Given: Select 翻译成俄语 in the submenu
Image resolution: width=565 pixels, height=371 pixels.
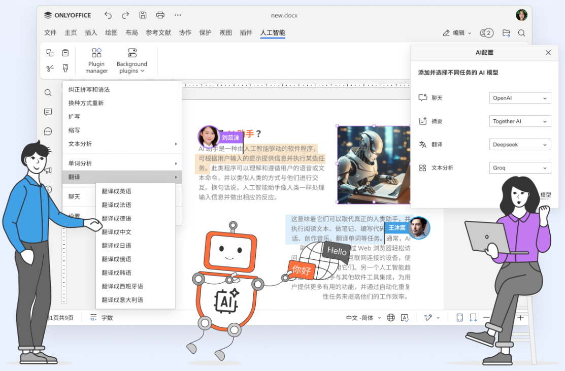Looking at the screenshot, I should [136, 259].
